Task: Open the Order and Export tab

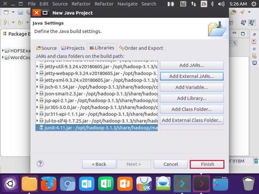Action: pyautogui.click(x=141, y=48)
